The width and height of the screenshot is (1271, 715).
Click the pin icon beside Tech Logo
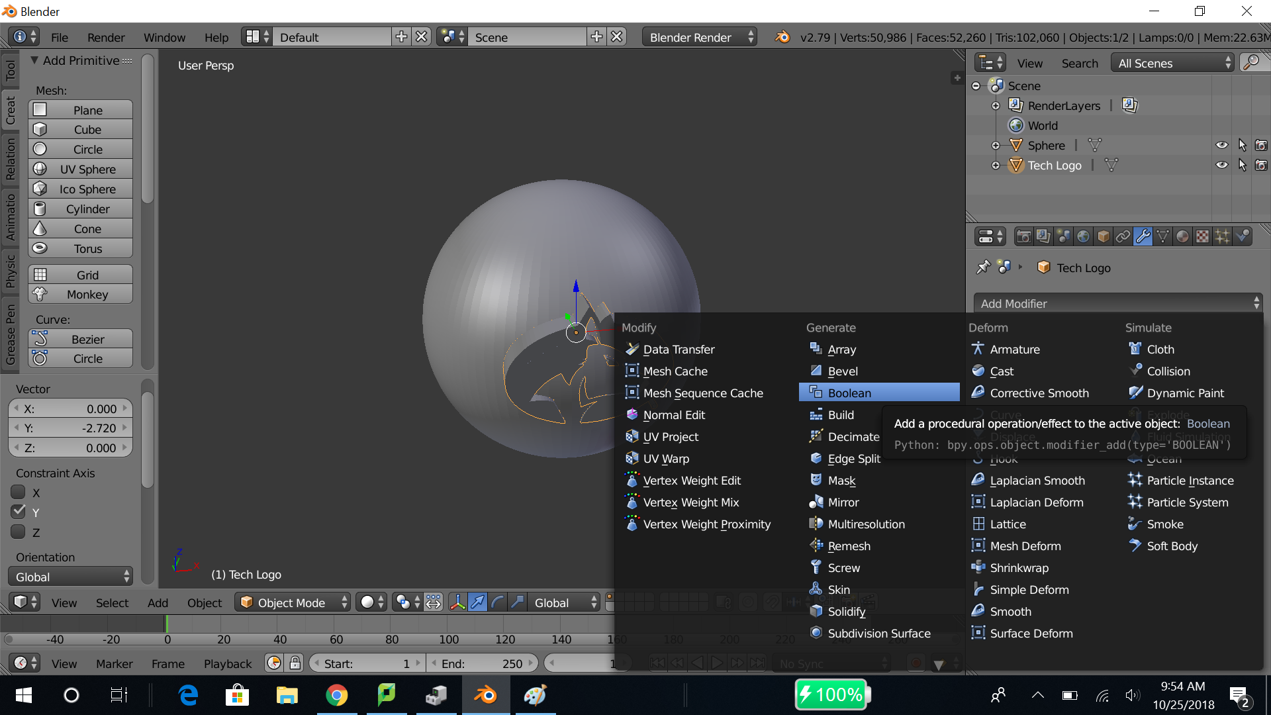(x=983, y=267)
